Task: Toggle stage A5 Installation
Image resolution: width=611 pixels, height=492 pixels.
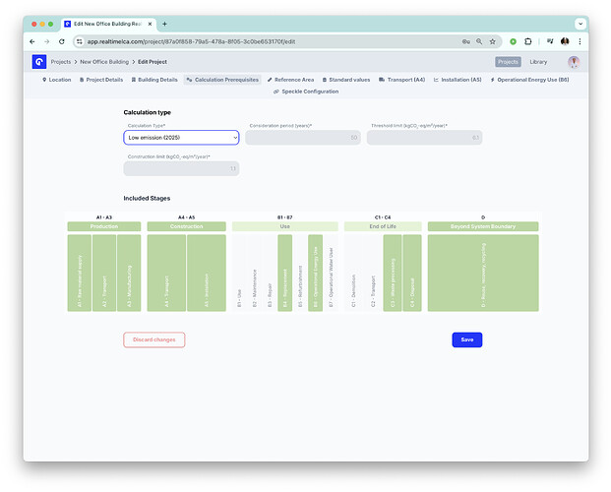Action: [207, 273]
